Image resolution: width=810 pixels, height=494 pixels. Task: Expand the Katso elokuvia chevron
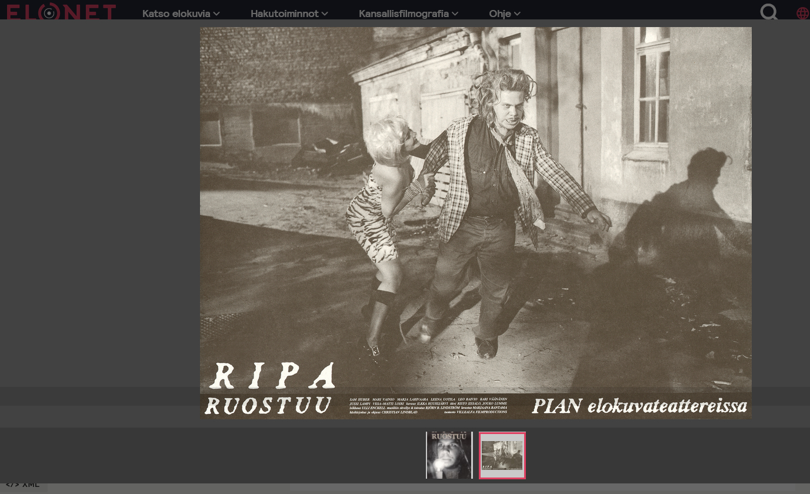point(216,14)
